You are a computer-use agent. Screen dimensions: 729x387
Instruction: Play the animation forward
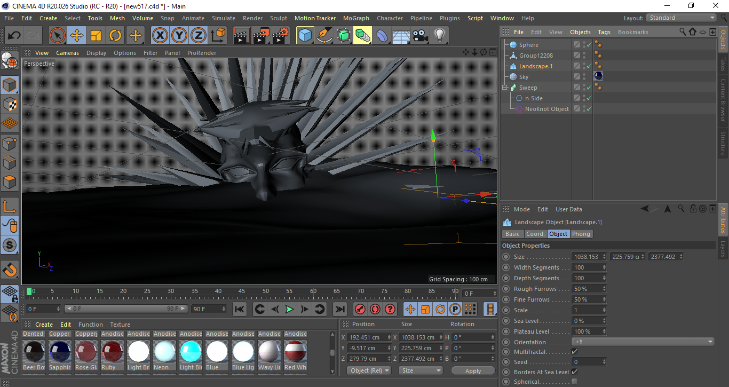(x=289, y=309)
